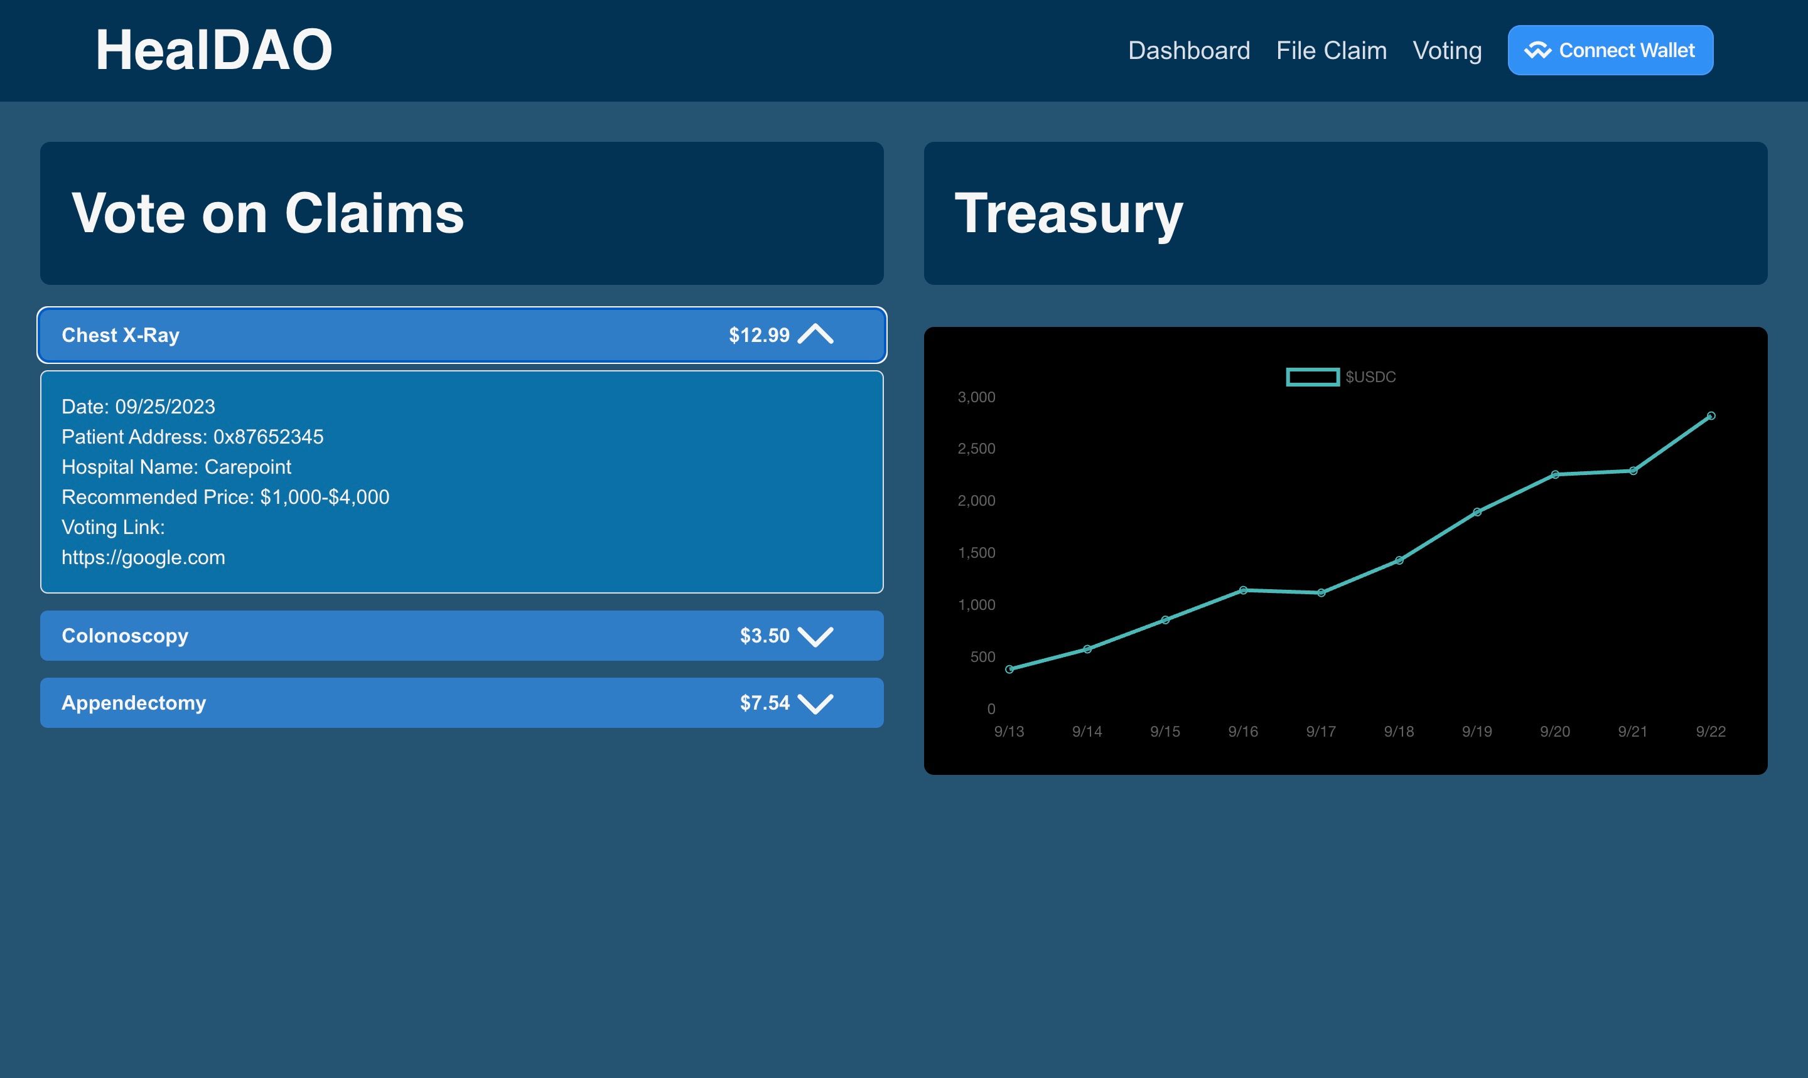
Task: Collapse the Chest X-Ray claim chevron
Action: 815,334
